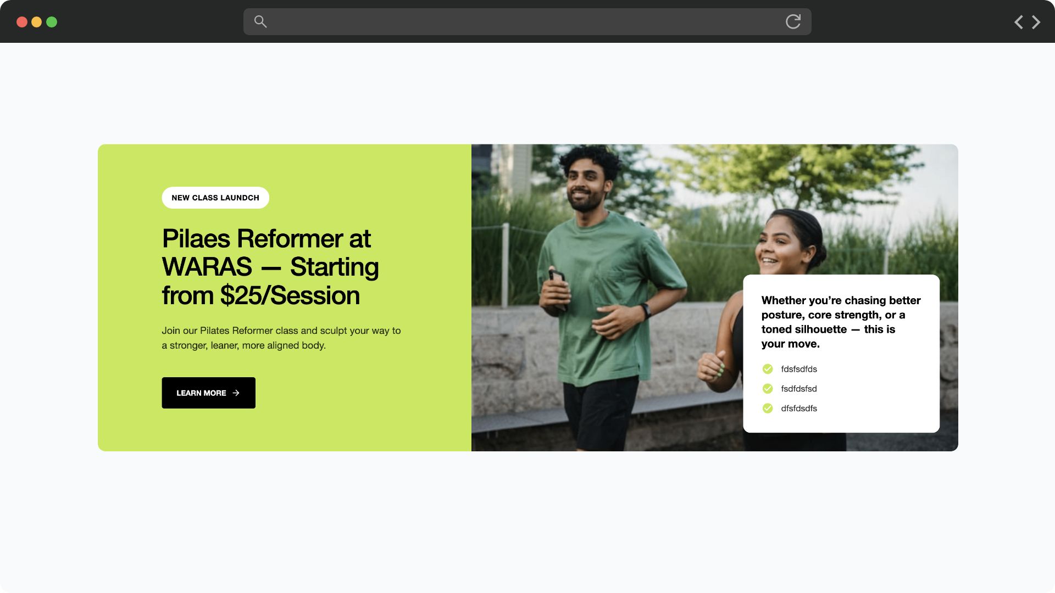The height and width of the screenshot is (593, 1055).
Task: Click the LEARN MORE button
Action: [209, 393]
